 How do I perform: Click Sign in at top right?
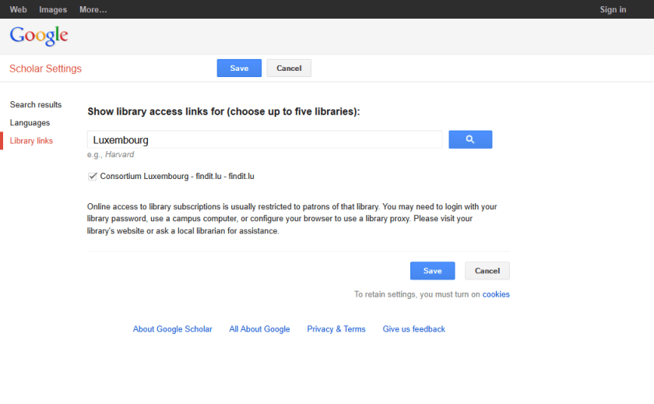[613, 9]
